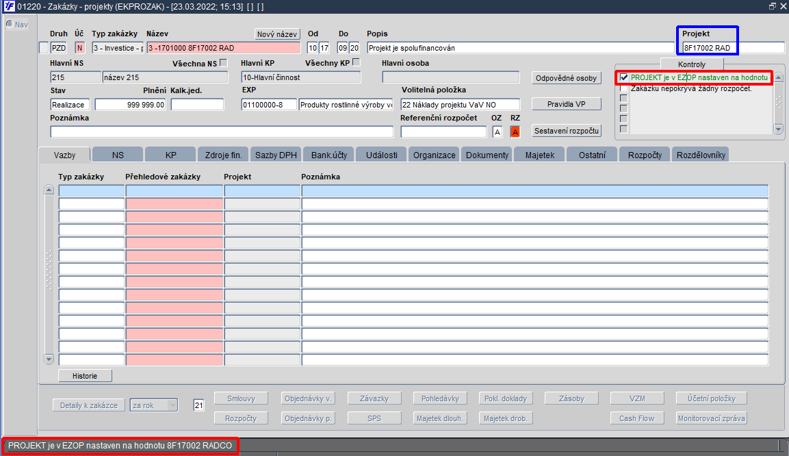The height and width of the screenshot is (456, 789).
Task: Toggle the Všechny KP checkbox
Action: pos(357,62)
